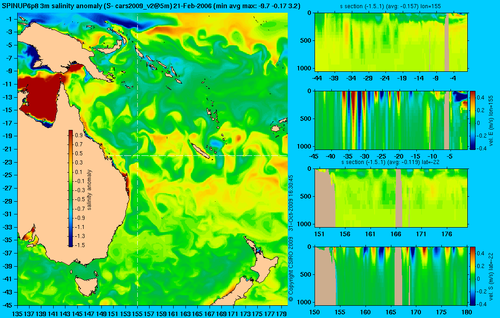This screenshot has height=318, width=500.
Task: Click the 135 longitude tick on main map
Action: [x=17, y=314]
